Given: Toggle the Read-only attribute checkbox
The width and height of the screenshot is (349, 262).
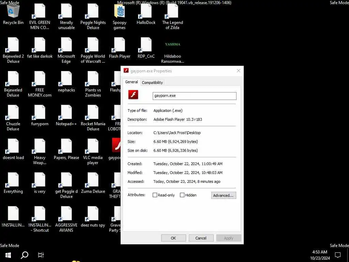Looking at the screenshot, I should pyautogui.click(x=155, y=195).
